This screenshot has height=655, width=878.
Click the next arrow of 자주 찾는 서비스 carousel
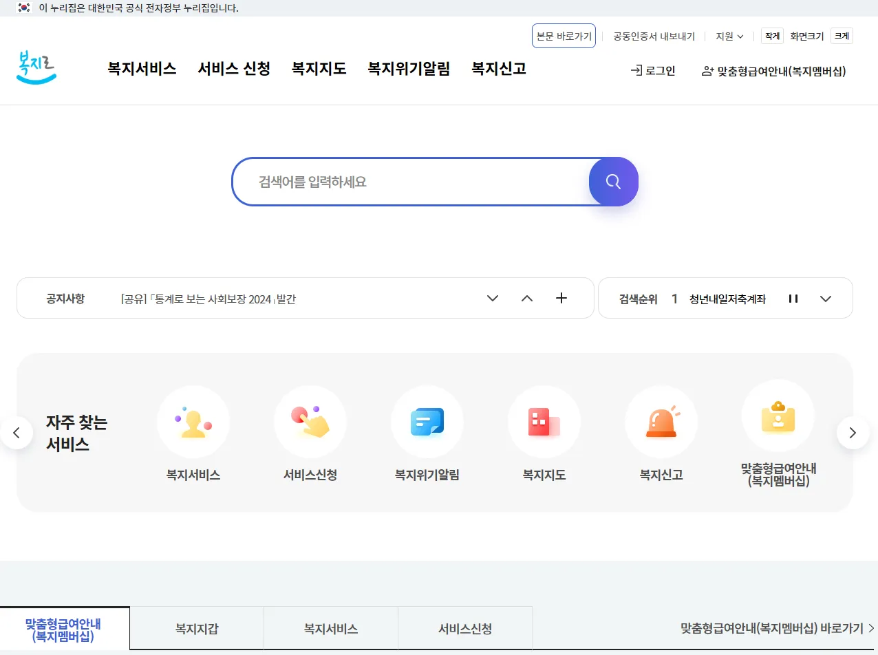[853, 432]
